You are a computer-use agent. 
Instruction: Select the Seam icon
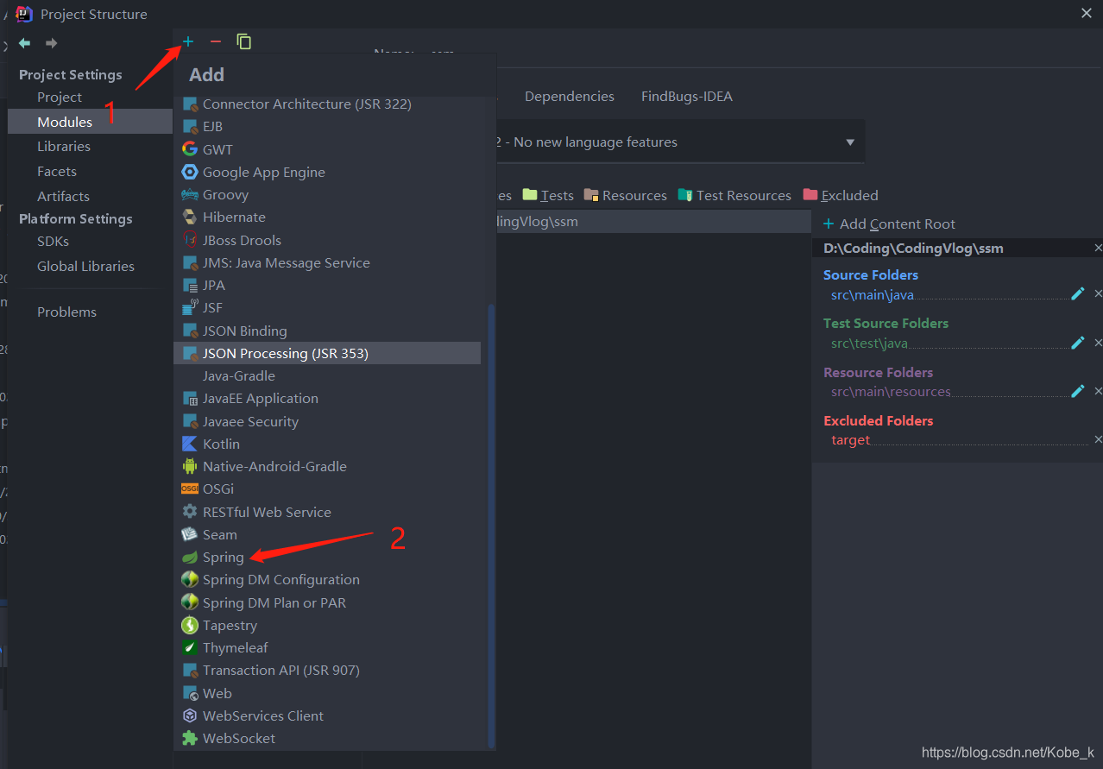190,534
